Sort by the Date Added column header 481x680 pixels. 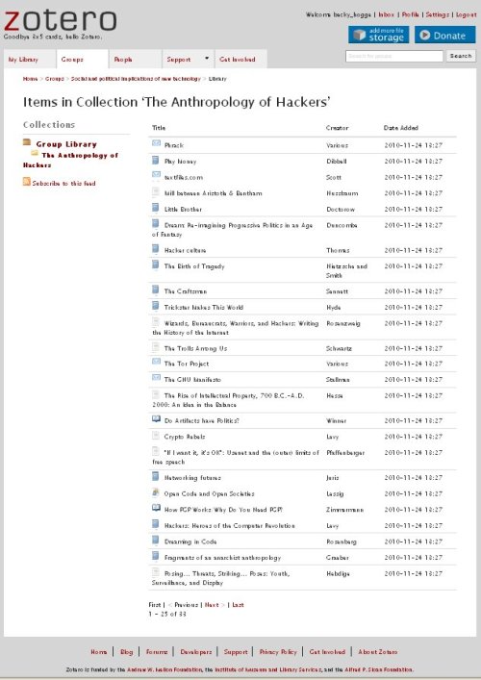coord(401,128)
